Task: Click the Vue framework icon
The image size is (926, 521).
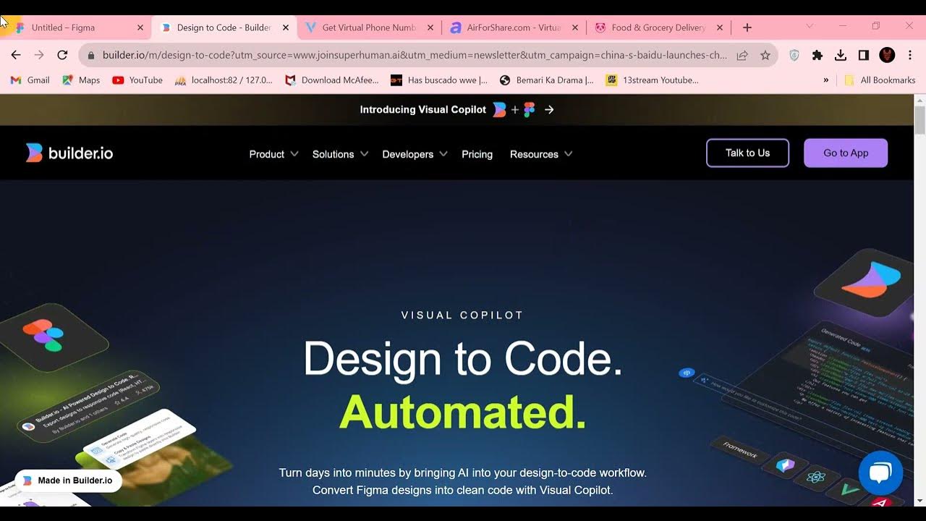Action: (849, 491)
